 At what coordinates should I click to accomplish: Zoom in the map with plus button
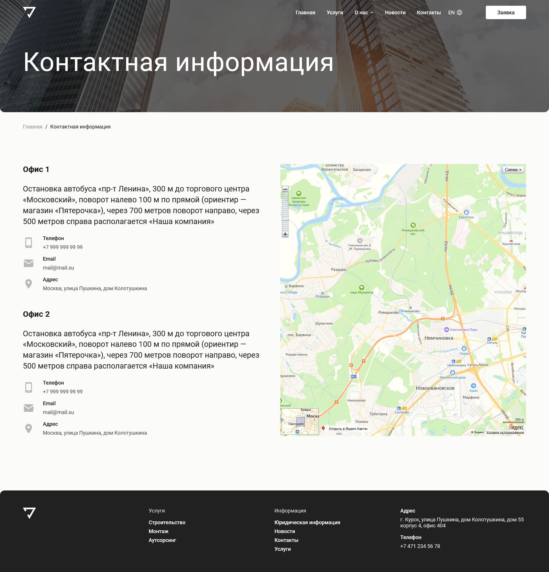tap(285, 234)
